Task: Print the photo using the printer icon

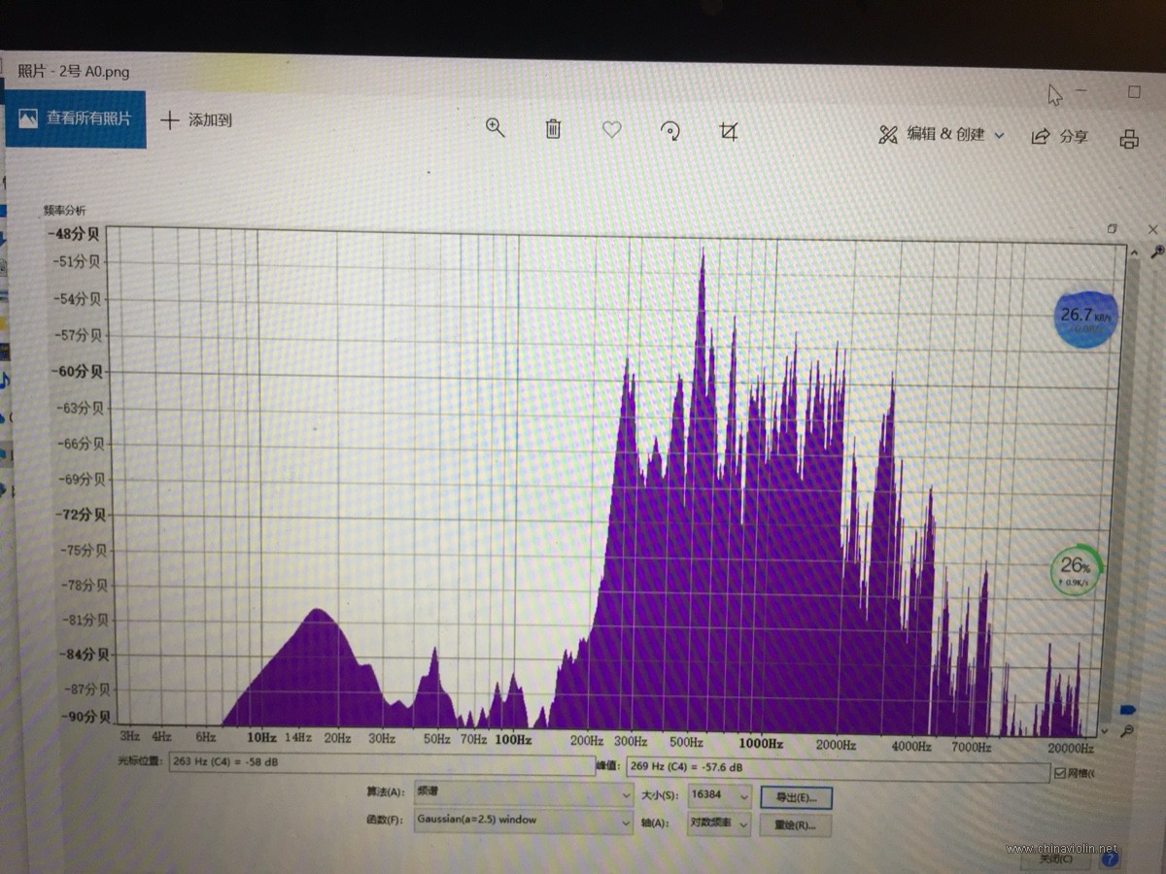Action: (x=1128, y=139)
